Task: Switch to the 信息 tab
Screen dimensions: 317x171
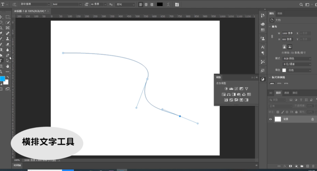Action: [x=280, y=13]
